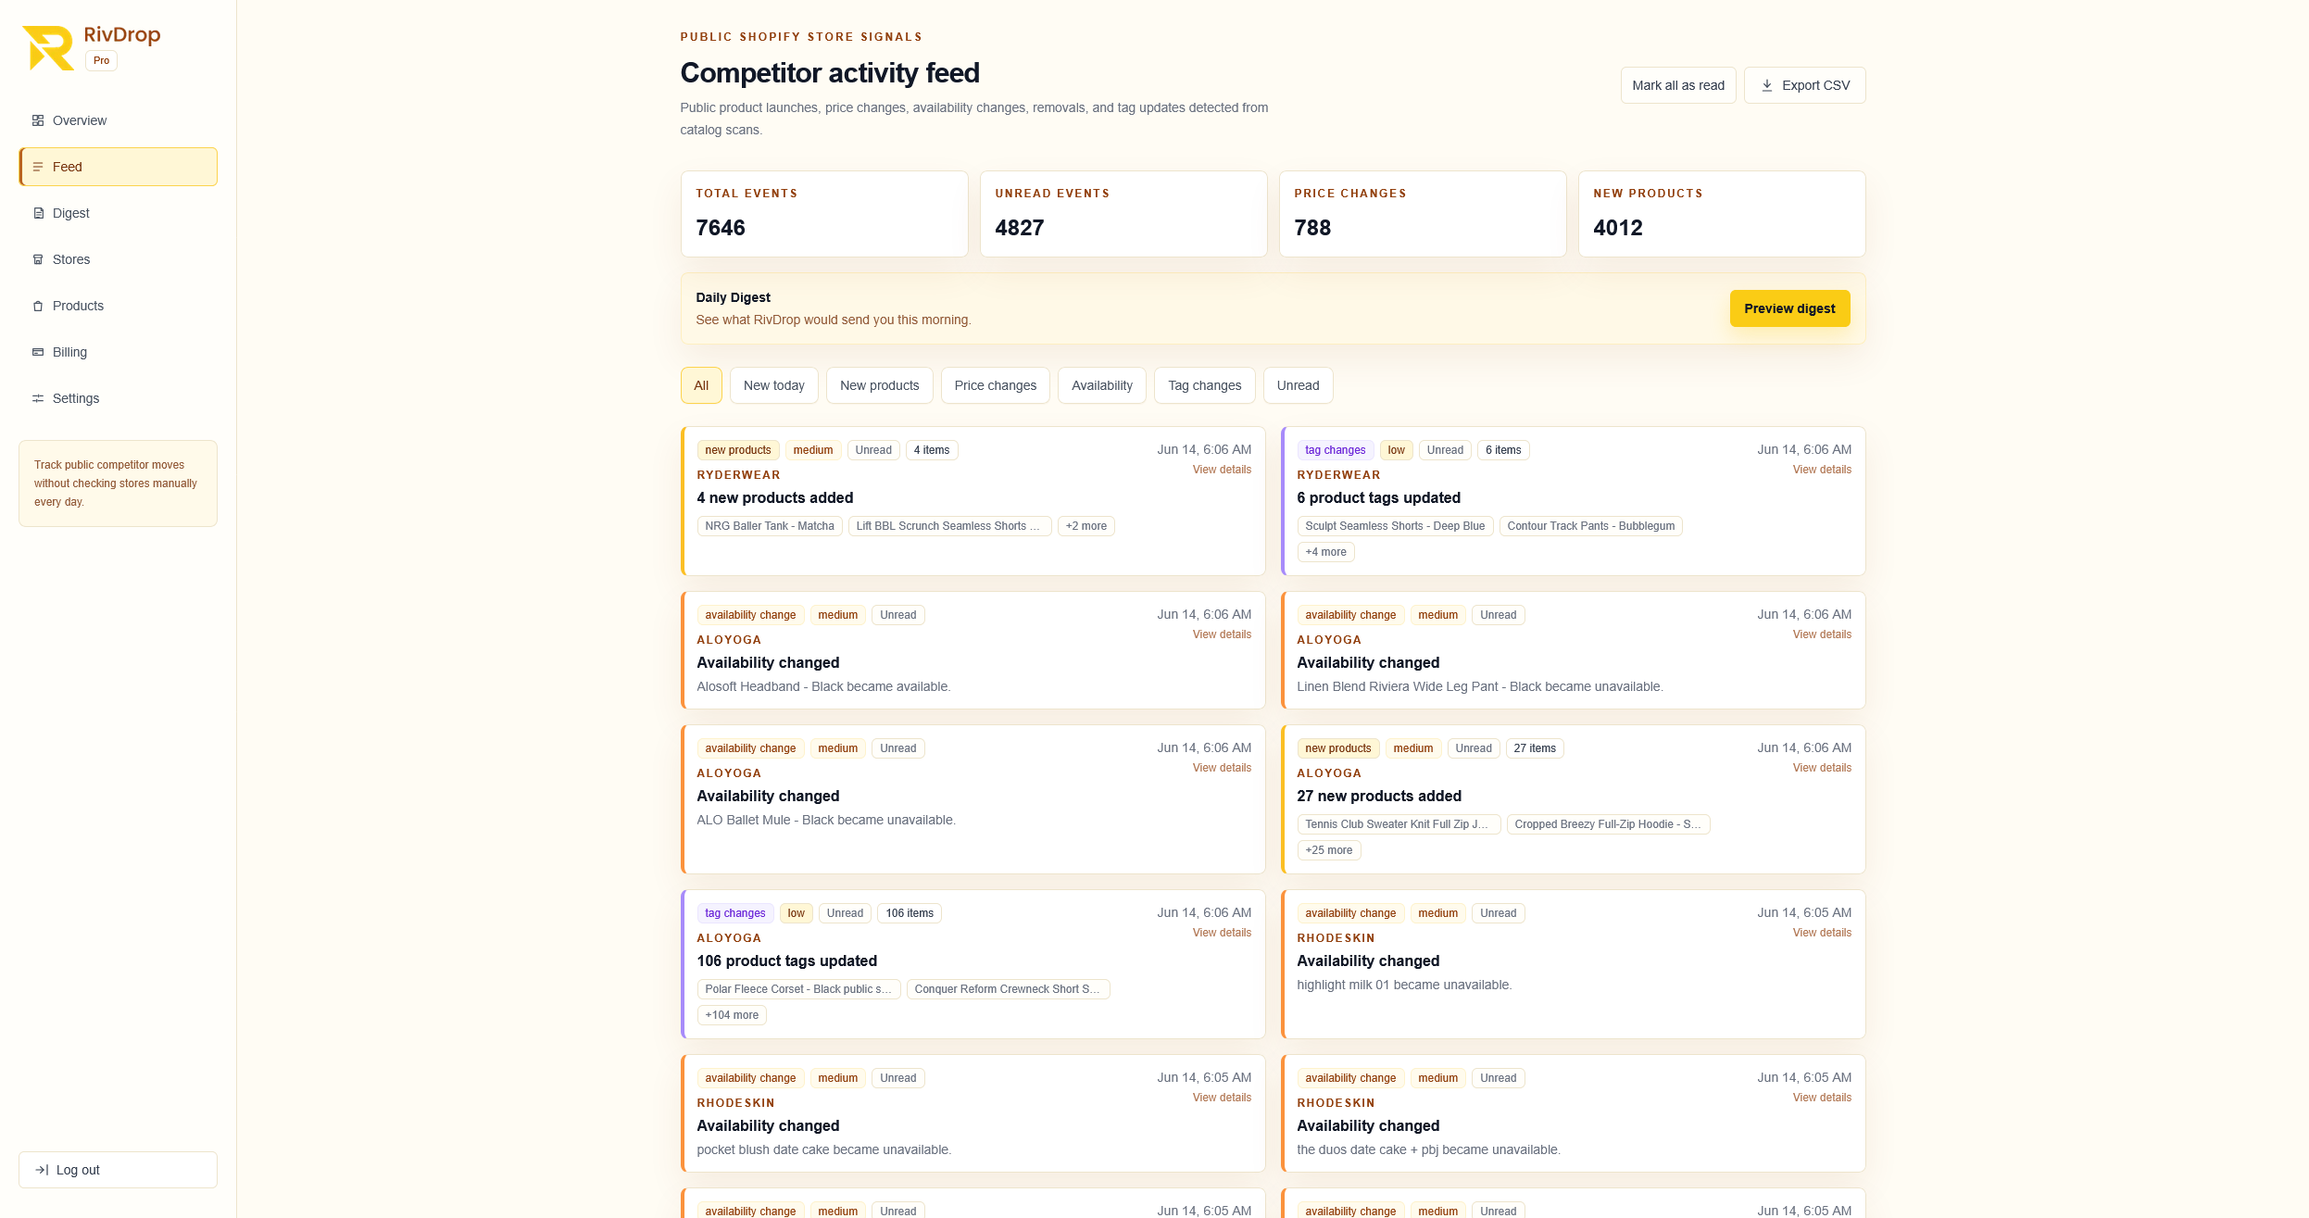This screenshot has width=2309, height=1218.
Task: Click the Stores shop icon in sidebar
Action: 38,259
